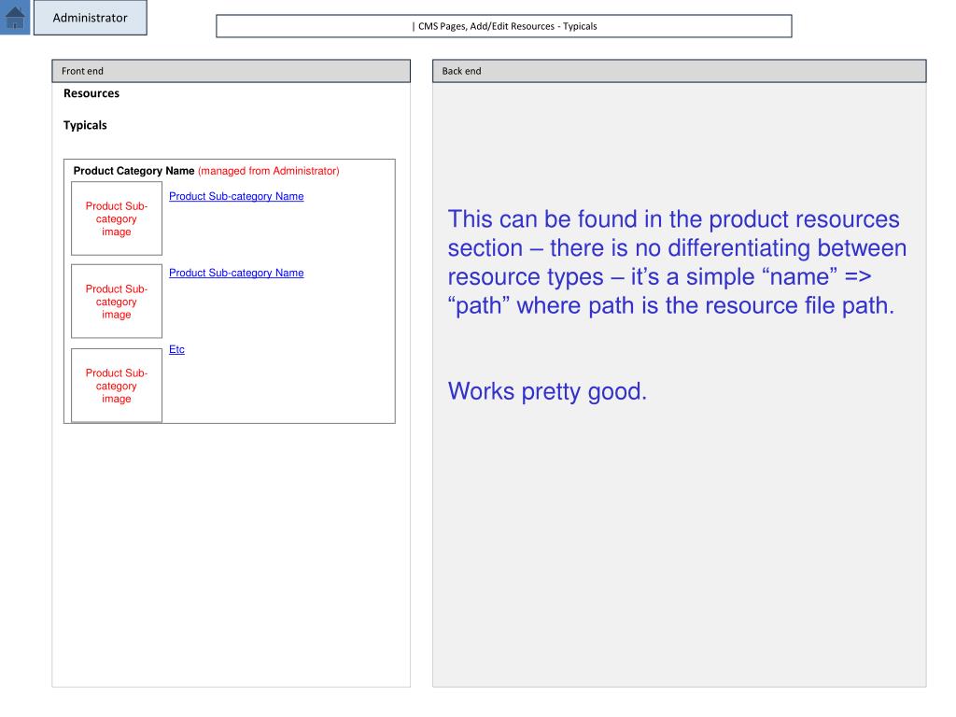Select the sub-category image beside Etc link

coord(117,386)
